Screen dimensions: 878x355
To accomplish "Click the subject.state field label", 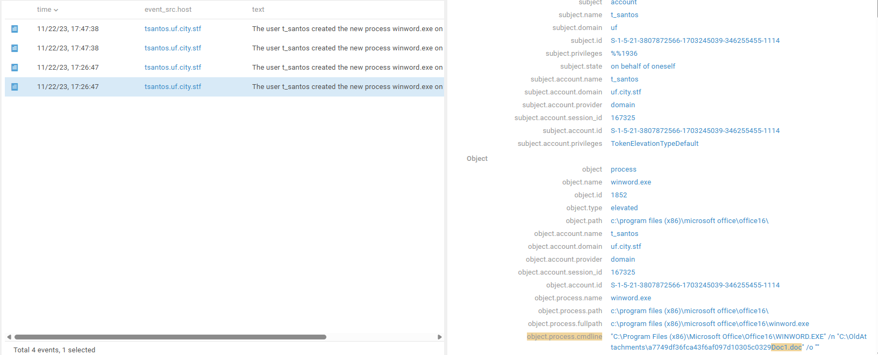I will click(581, 66).
